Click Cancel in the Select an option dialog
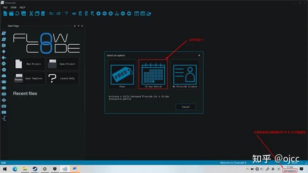 pos(186,107)
